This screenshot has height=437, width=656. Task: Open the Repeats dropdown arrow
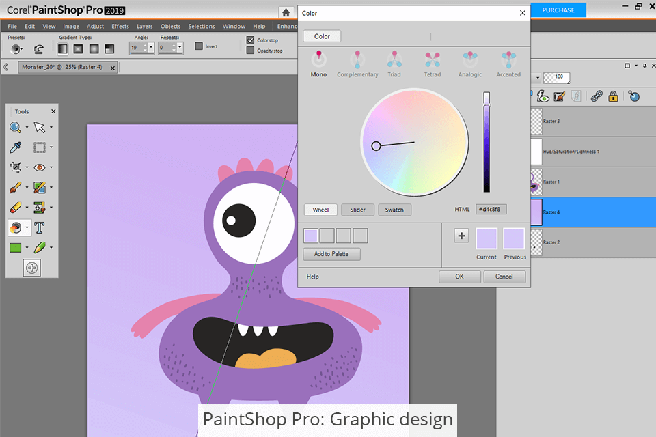[x=180, y=47]
